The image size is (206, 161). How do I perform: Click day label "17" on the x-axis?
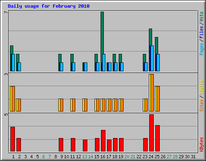tap(109, 157)
